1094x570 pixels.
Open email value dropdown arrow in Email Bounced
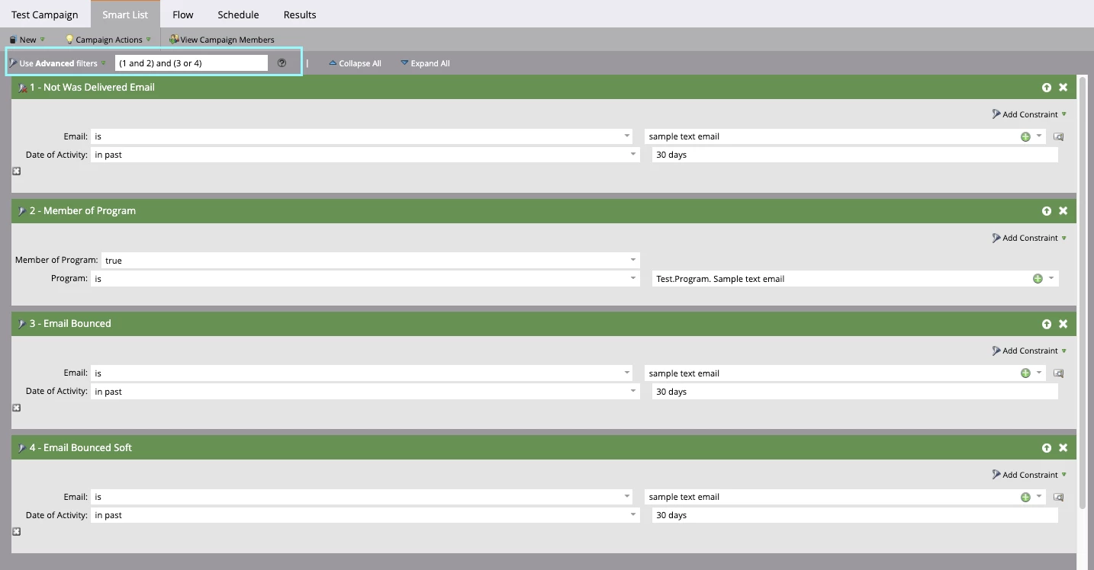[x=1039, y=373]
